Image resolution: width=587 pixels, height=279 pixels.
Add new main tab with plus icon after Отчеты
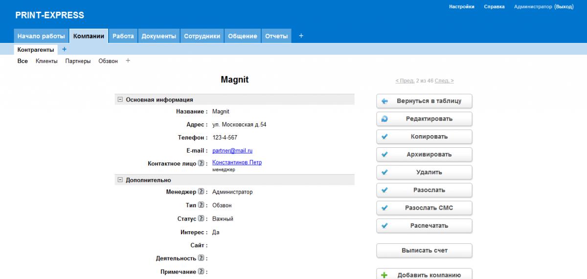pos(301,36)
